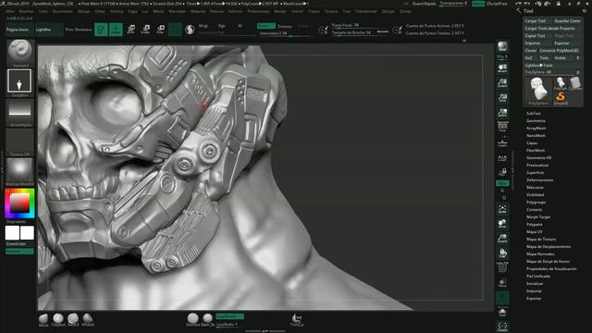The width and height of the screenshot is (592, 333).
Task: Open the Preferencias menu
Action: coord(259,12)
